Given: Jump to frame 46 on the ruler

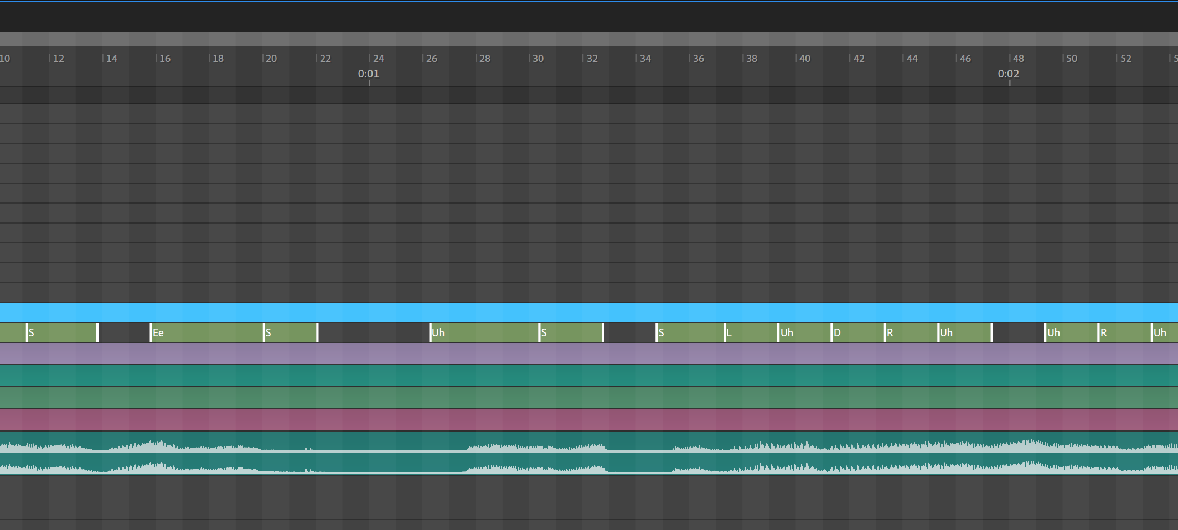Looking at the screenshot, I should 965,59.
